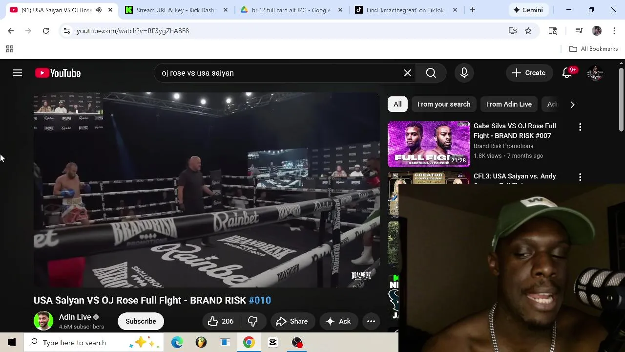Open All Bookmarks folder

594,49
